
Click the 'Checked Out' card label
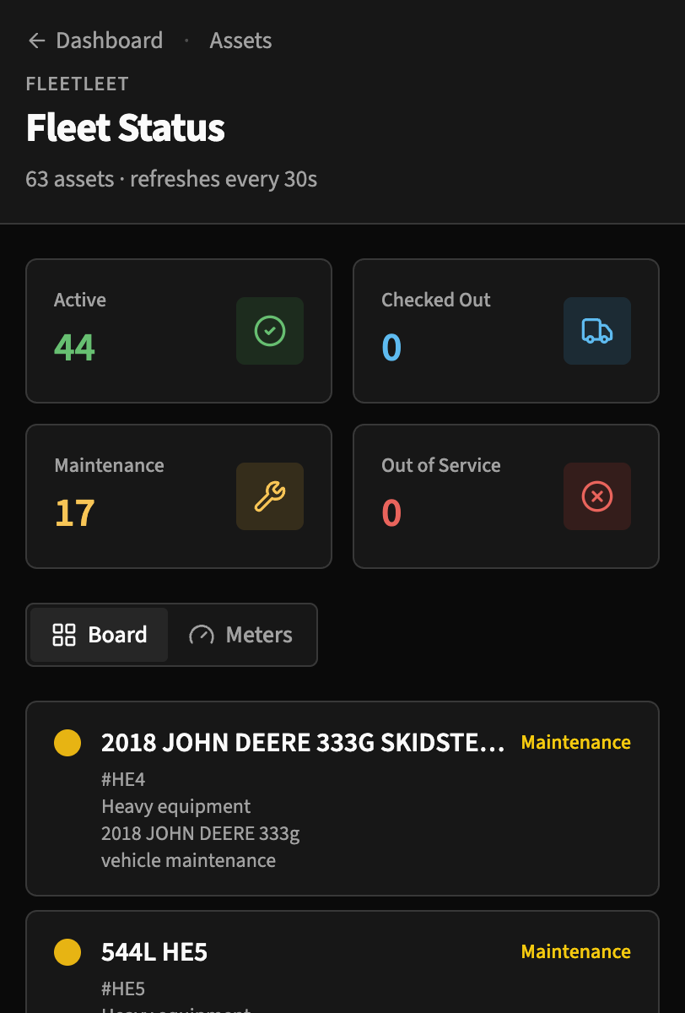coord(436,300)
